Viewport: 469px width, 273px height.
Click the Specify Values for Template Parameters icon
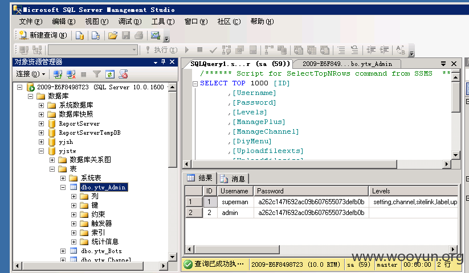(x=401, y=50)
